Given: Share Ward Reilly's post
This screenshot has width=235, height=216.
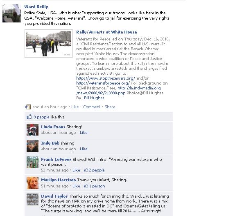Looking at the screenshot, I should (110, 107).
